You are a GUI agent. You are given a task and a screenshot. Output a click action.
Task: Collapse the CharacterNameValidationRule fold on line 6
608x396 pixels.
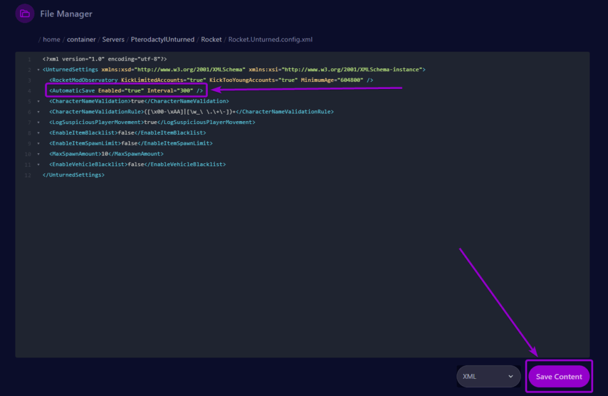[39, 112]
